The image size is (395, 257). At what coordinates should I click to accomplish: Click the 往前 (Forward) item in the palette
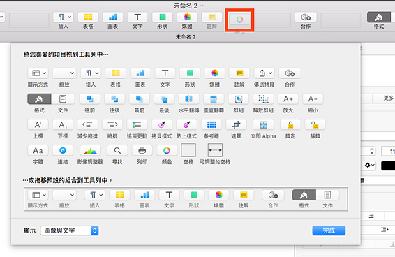(90, 99)
